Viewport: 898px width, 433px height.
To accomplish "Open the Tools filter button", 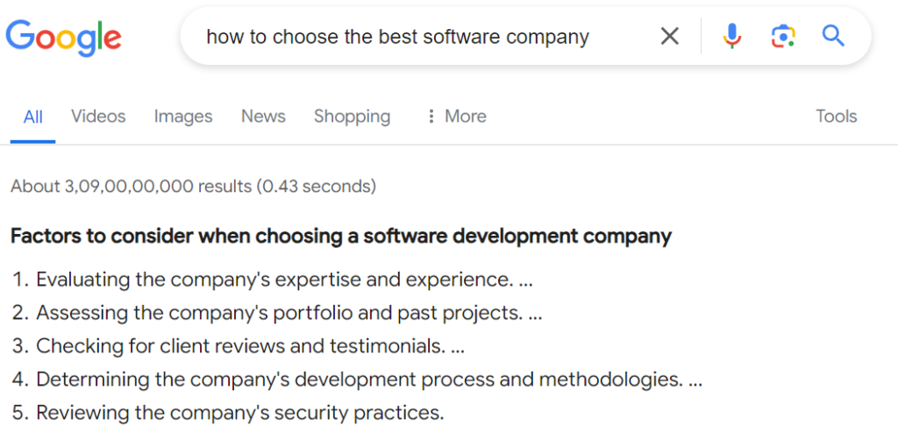I will pyautogui.click(x=836, y=117).
